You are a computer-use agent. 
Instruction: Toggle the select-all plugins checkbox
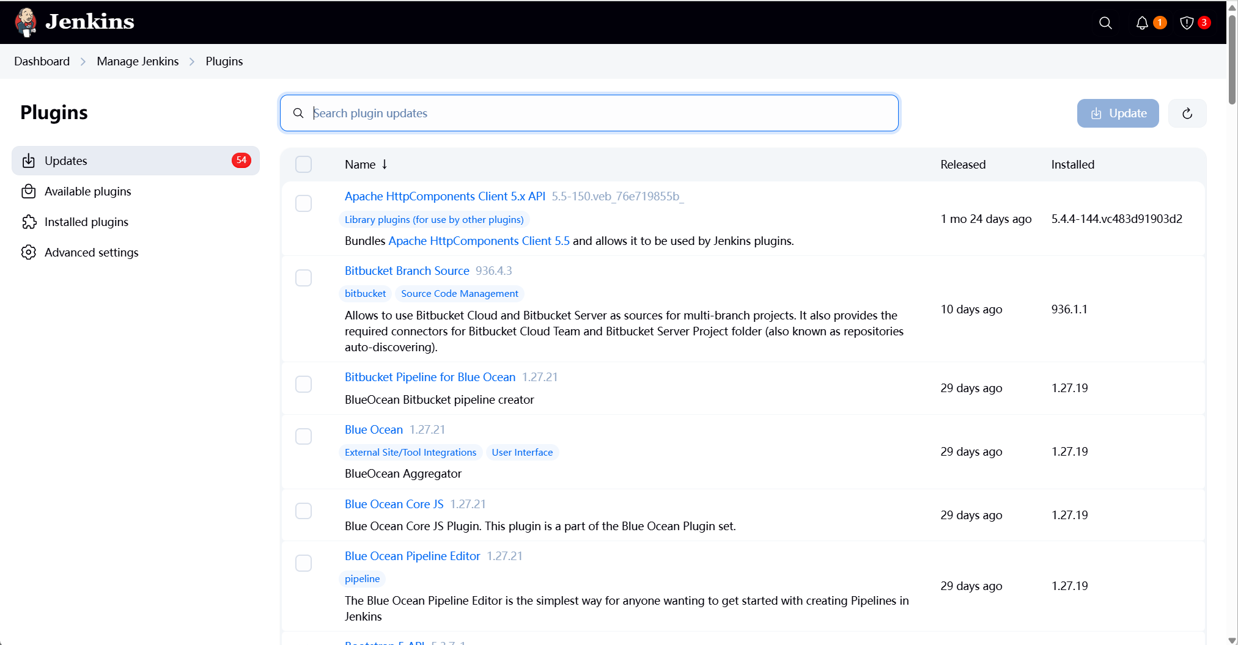pyautogui.click(x=303, y=164)
